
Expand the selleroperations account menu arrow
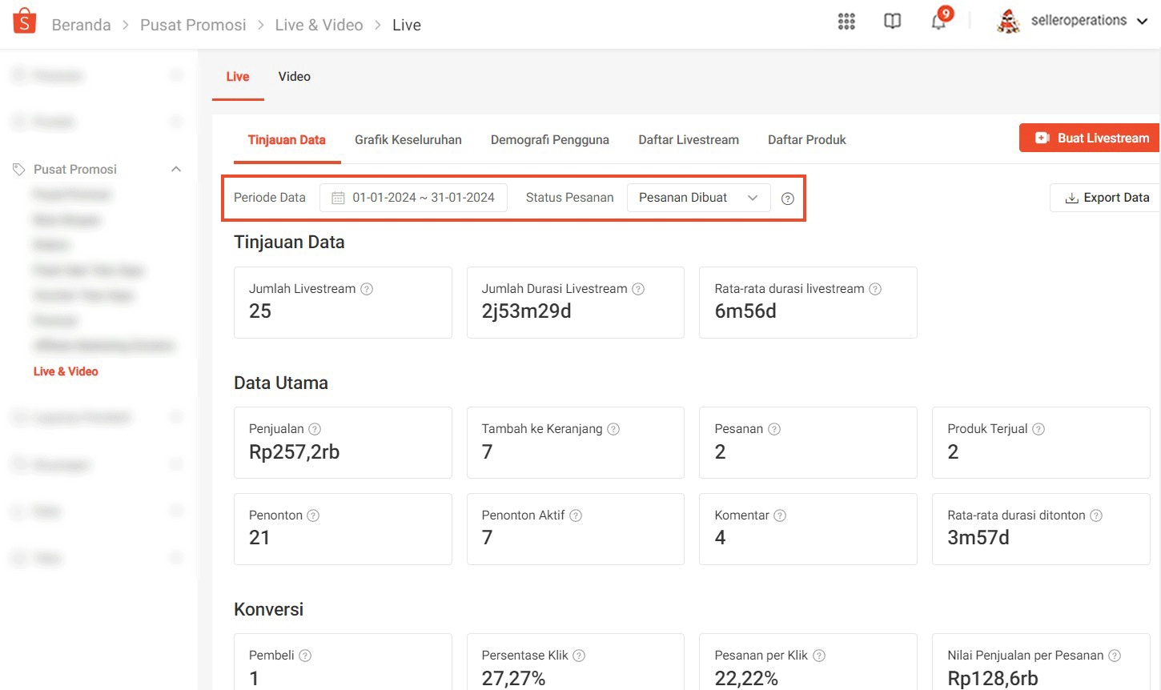[1143, 22]
